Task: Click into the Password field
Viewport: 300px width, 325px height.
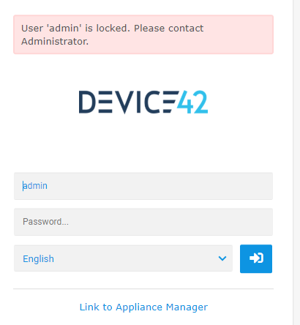Action: tap(143, 222)
